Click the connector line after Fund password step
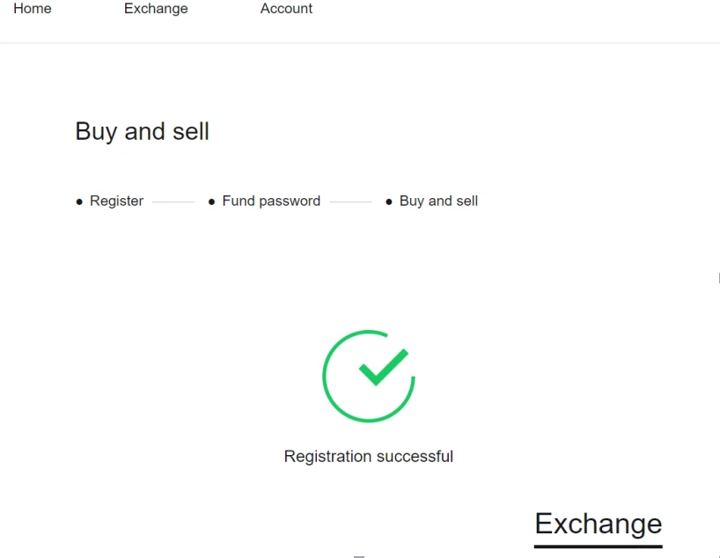Image resolution: width=720 pixels, height=558 pixels. tap(350, 202)
